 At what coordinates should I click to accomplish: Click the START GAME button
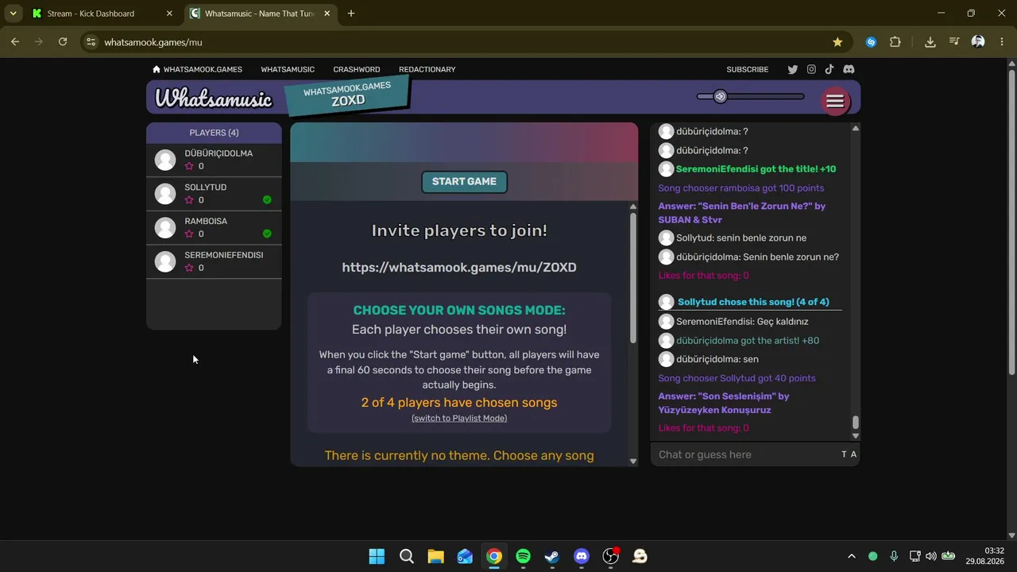click(x=464, y=182)
